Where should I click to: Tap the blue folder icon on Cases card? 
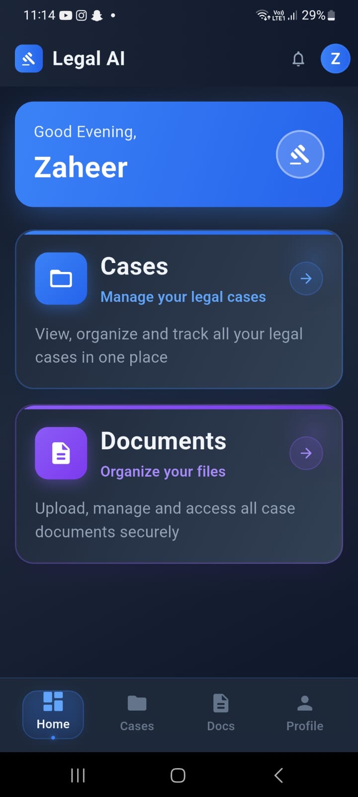pyautogui.click(x=61, y=278)
